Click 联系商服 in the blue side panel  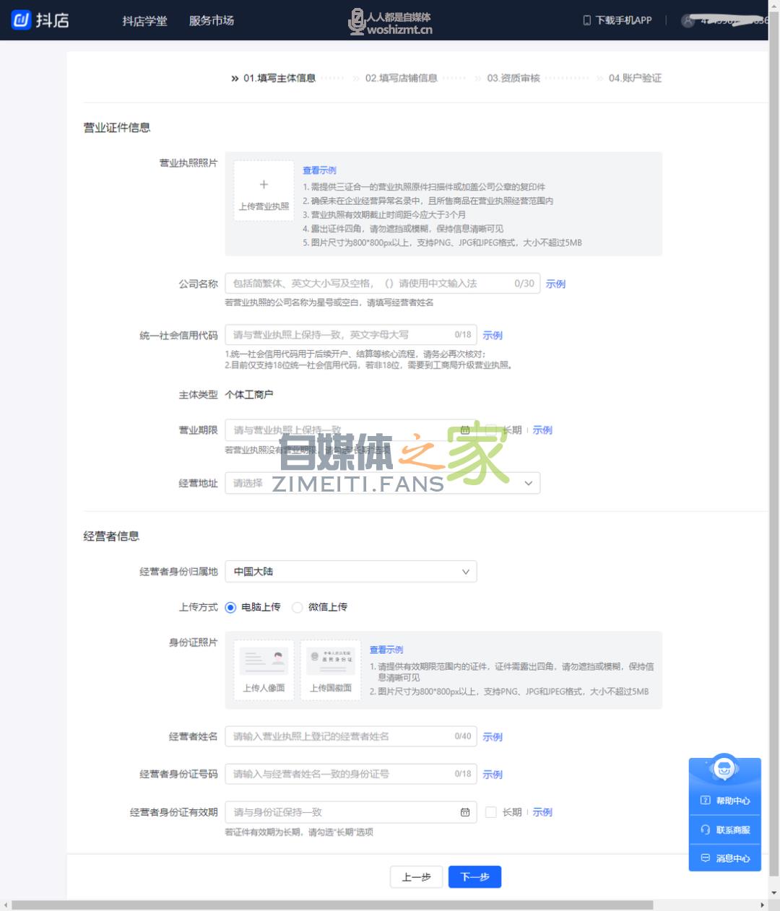coord(724,829)
